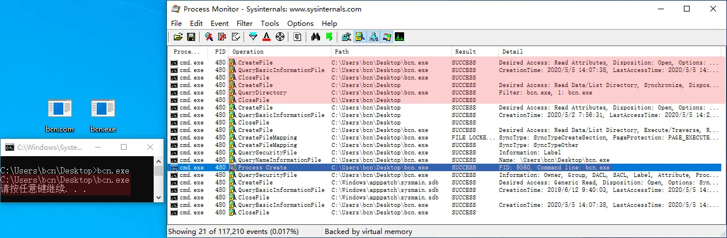Viewport: 727px width, 238px height.
Task: Click the 'C:\Users\bcn\Desktop>bcn.exe' prompt line
Action: click(65, 171)
